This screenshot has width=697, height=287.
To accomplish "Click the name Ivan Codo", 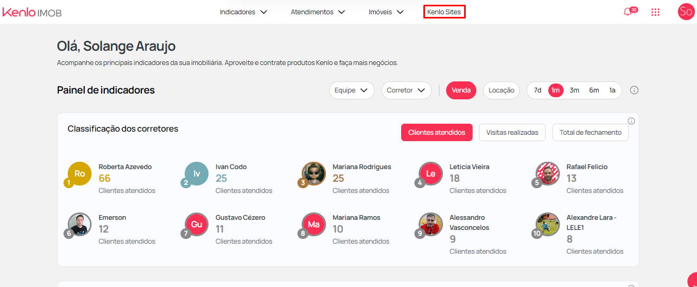I will [x=231, y=167].
